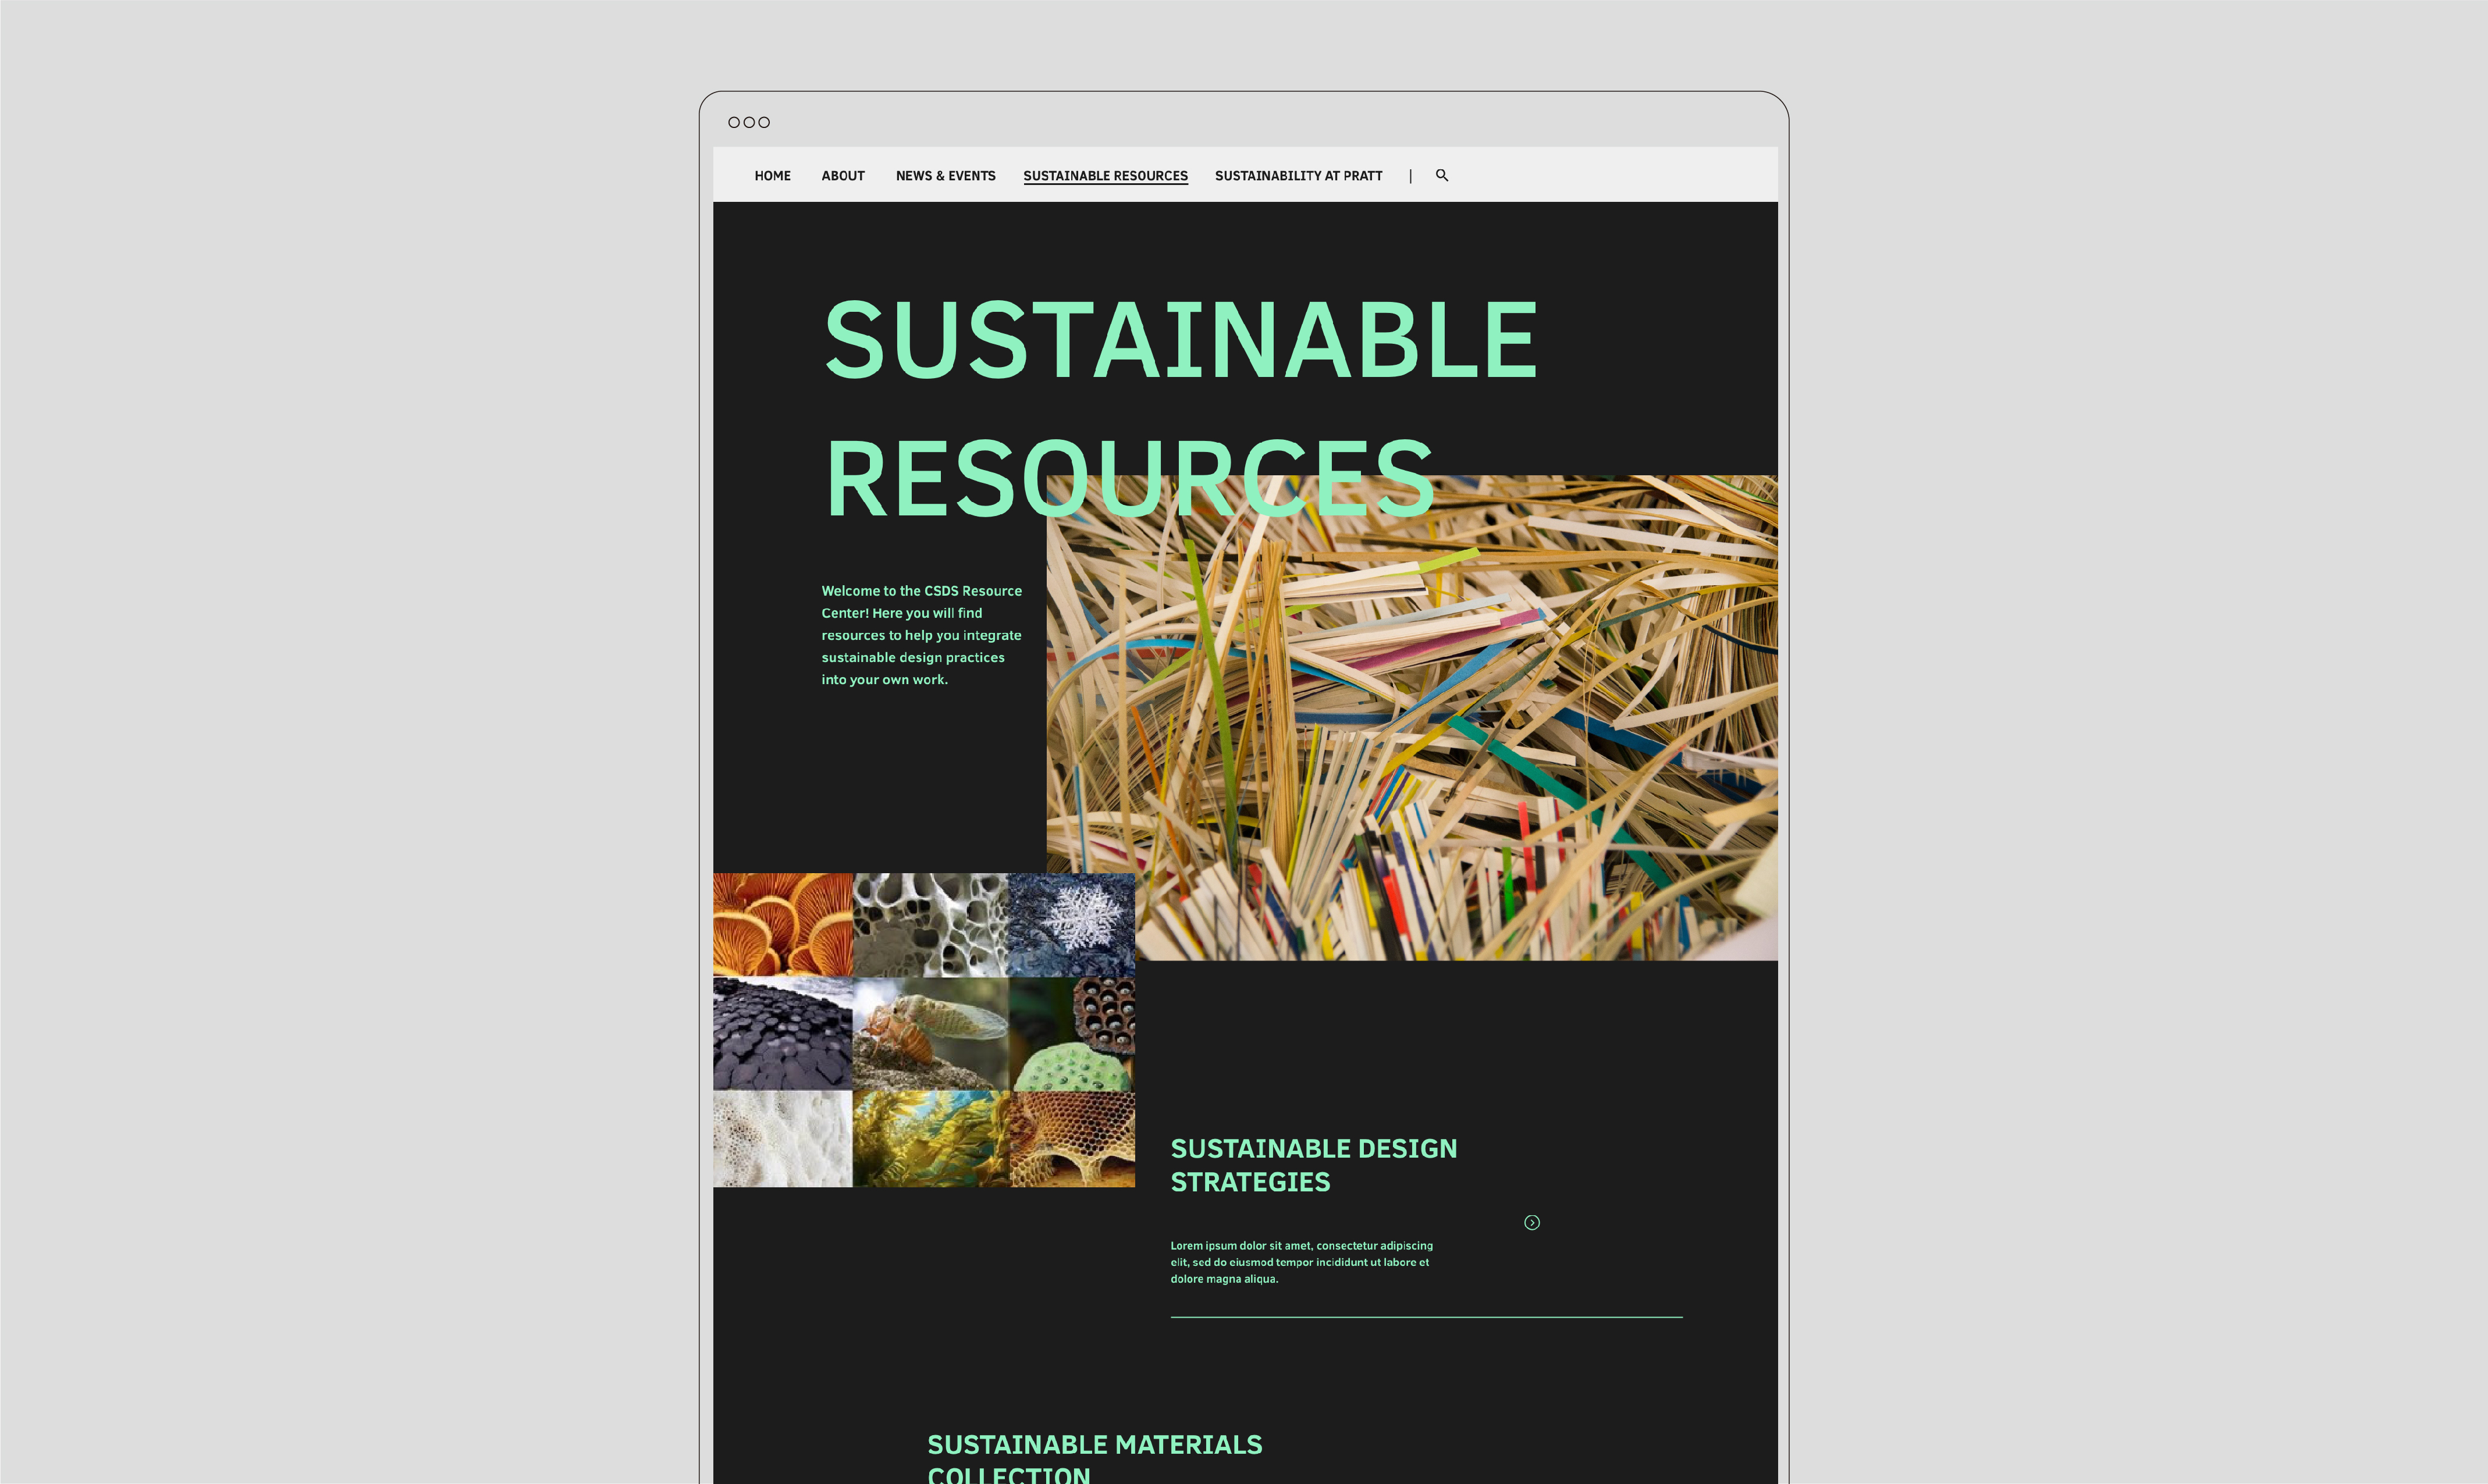Click the yellow kelp underwater thumbnail
The height and width of the screenshot is (1484, 2488).
coord(930,1139)
